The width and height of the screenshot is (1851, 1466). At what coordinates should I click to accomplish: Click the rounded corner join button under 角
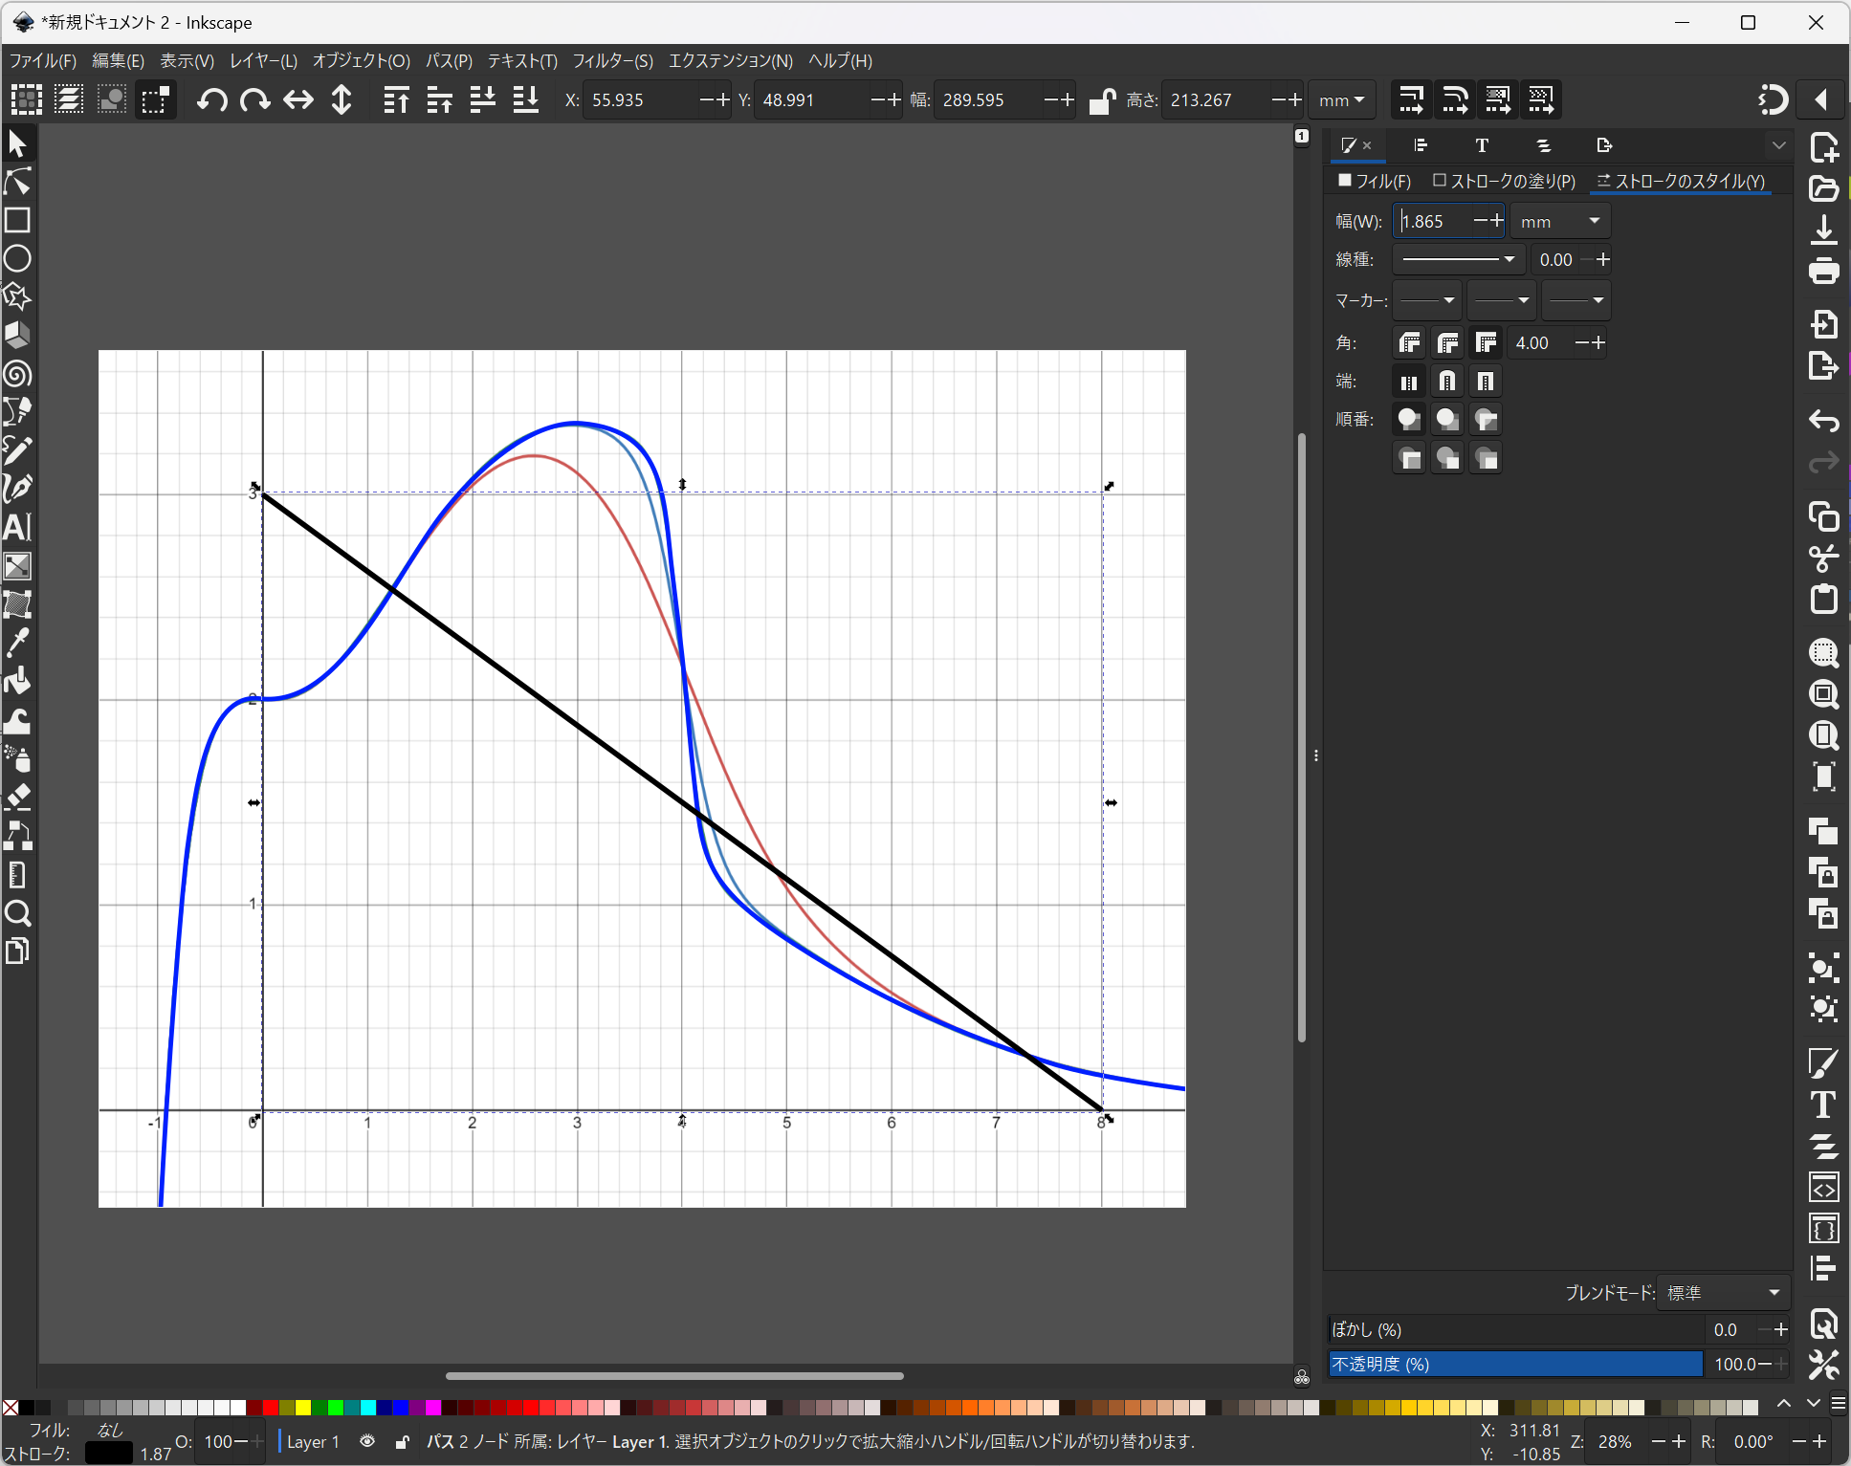point(1447,342)
